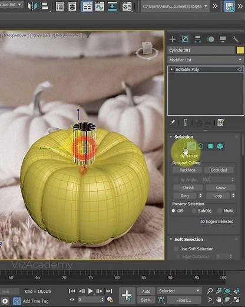Enable the Use Soft Selection checkbox
245x307 pixels.
176,249
